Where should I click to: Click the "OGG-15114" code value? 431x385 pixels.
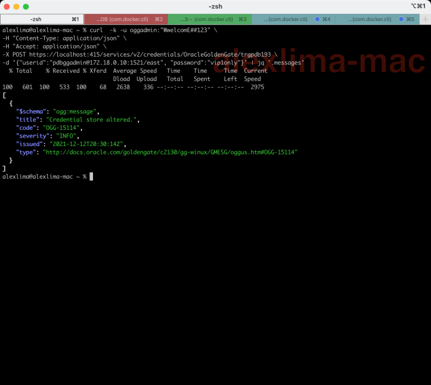coord(62,128)
